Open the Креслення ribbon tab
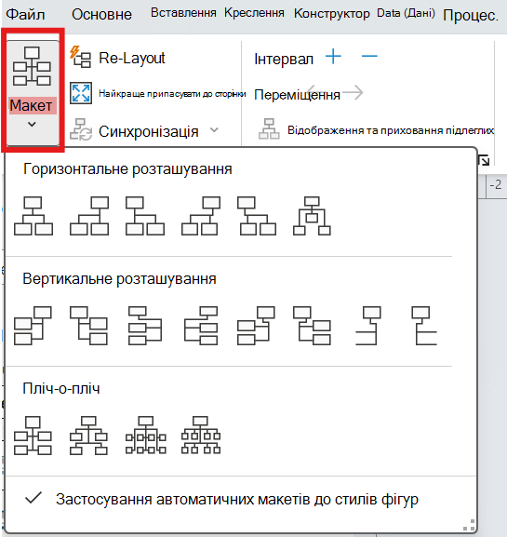This screenshot has width=507, height=537. (254, 13)
